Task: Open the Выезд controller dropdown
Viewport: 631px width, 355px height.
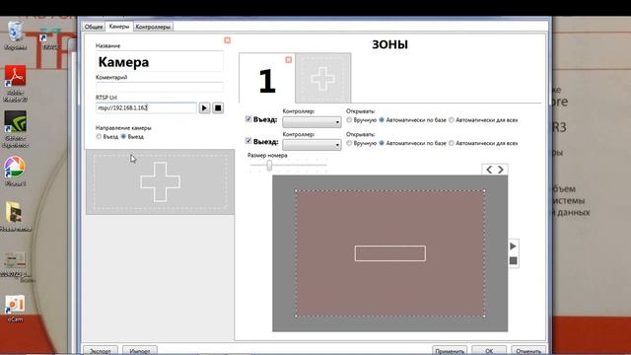Action: coord(312,145)
